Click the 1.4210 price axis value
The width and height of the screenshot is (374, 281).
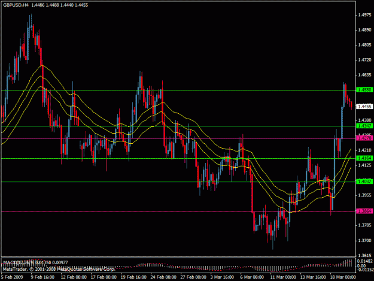(364, 150)
